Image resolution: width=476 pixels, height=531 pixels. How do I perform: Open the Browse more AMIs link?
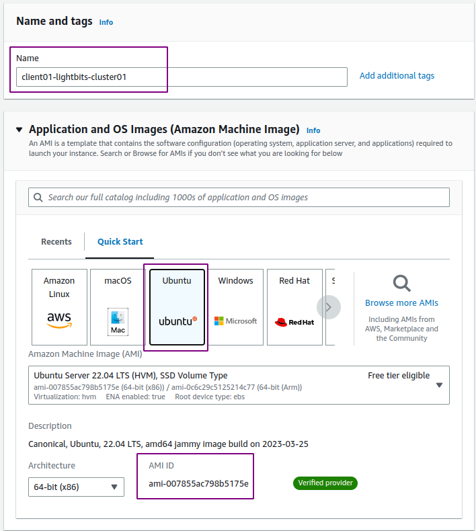click(x=401, y=302)
